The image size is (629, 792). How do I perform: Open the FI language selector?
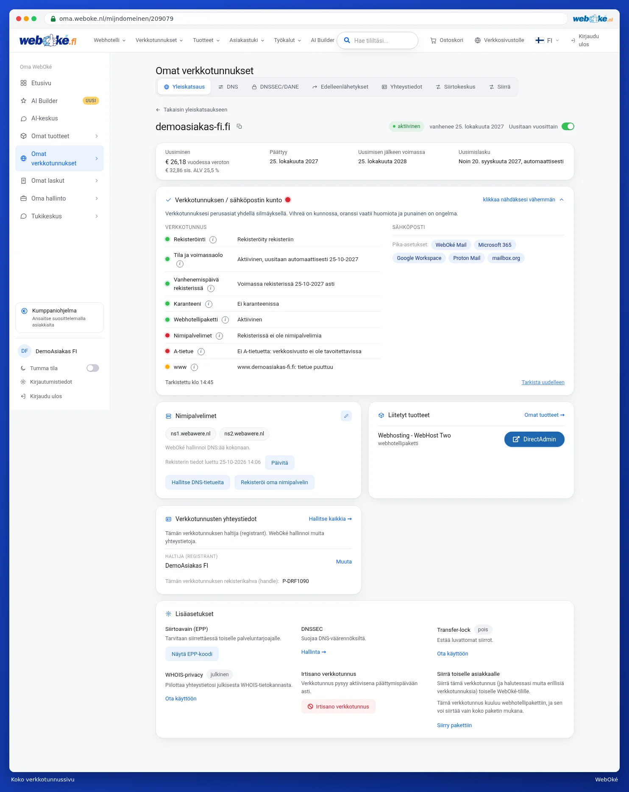547,40
